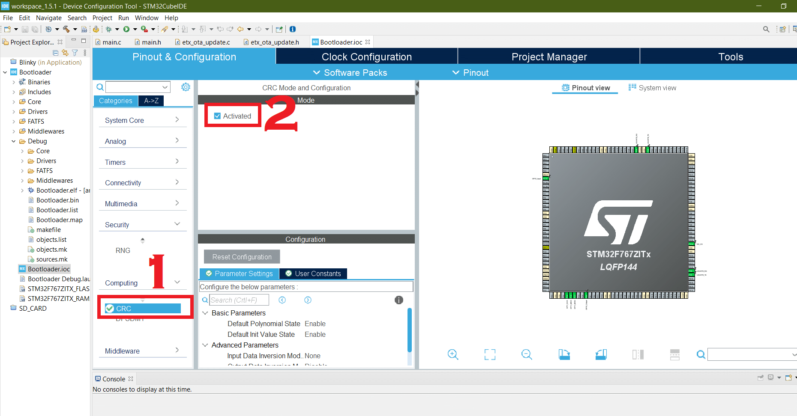This screenshot has height=416, width=797.
Task: Switch to System view
Action: [x=652, y=88]
